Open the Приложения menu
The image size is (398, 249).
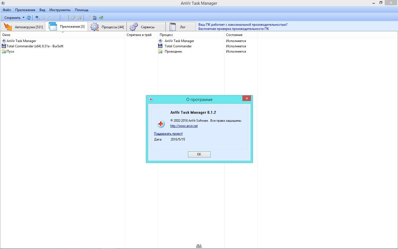[25, 10]
